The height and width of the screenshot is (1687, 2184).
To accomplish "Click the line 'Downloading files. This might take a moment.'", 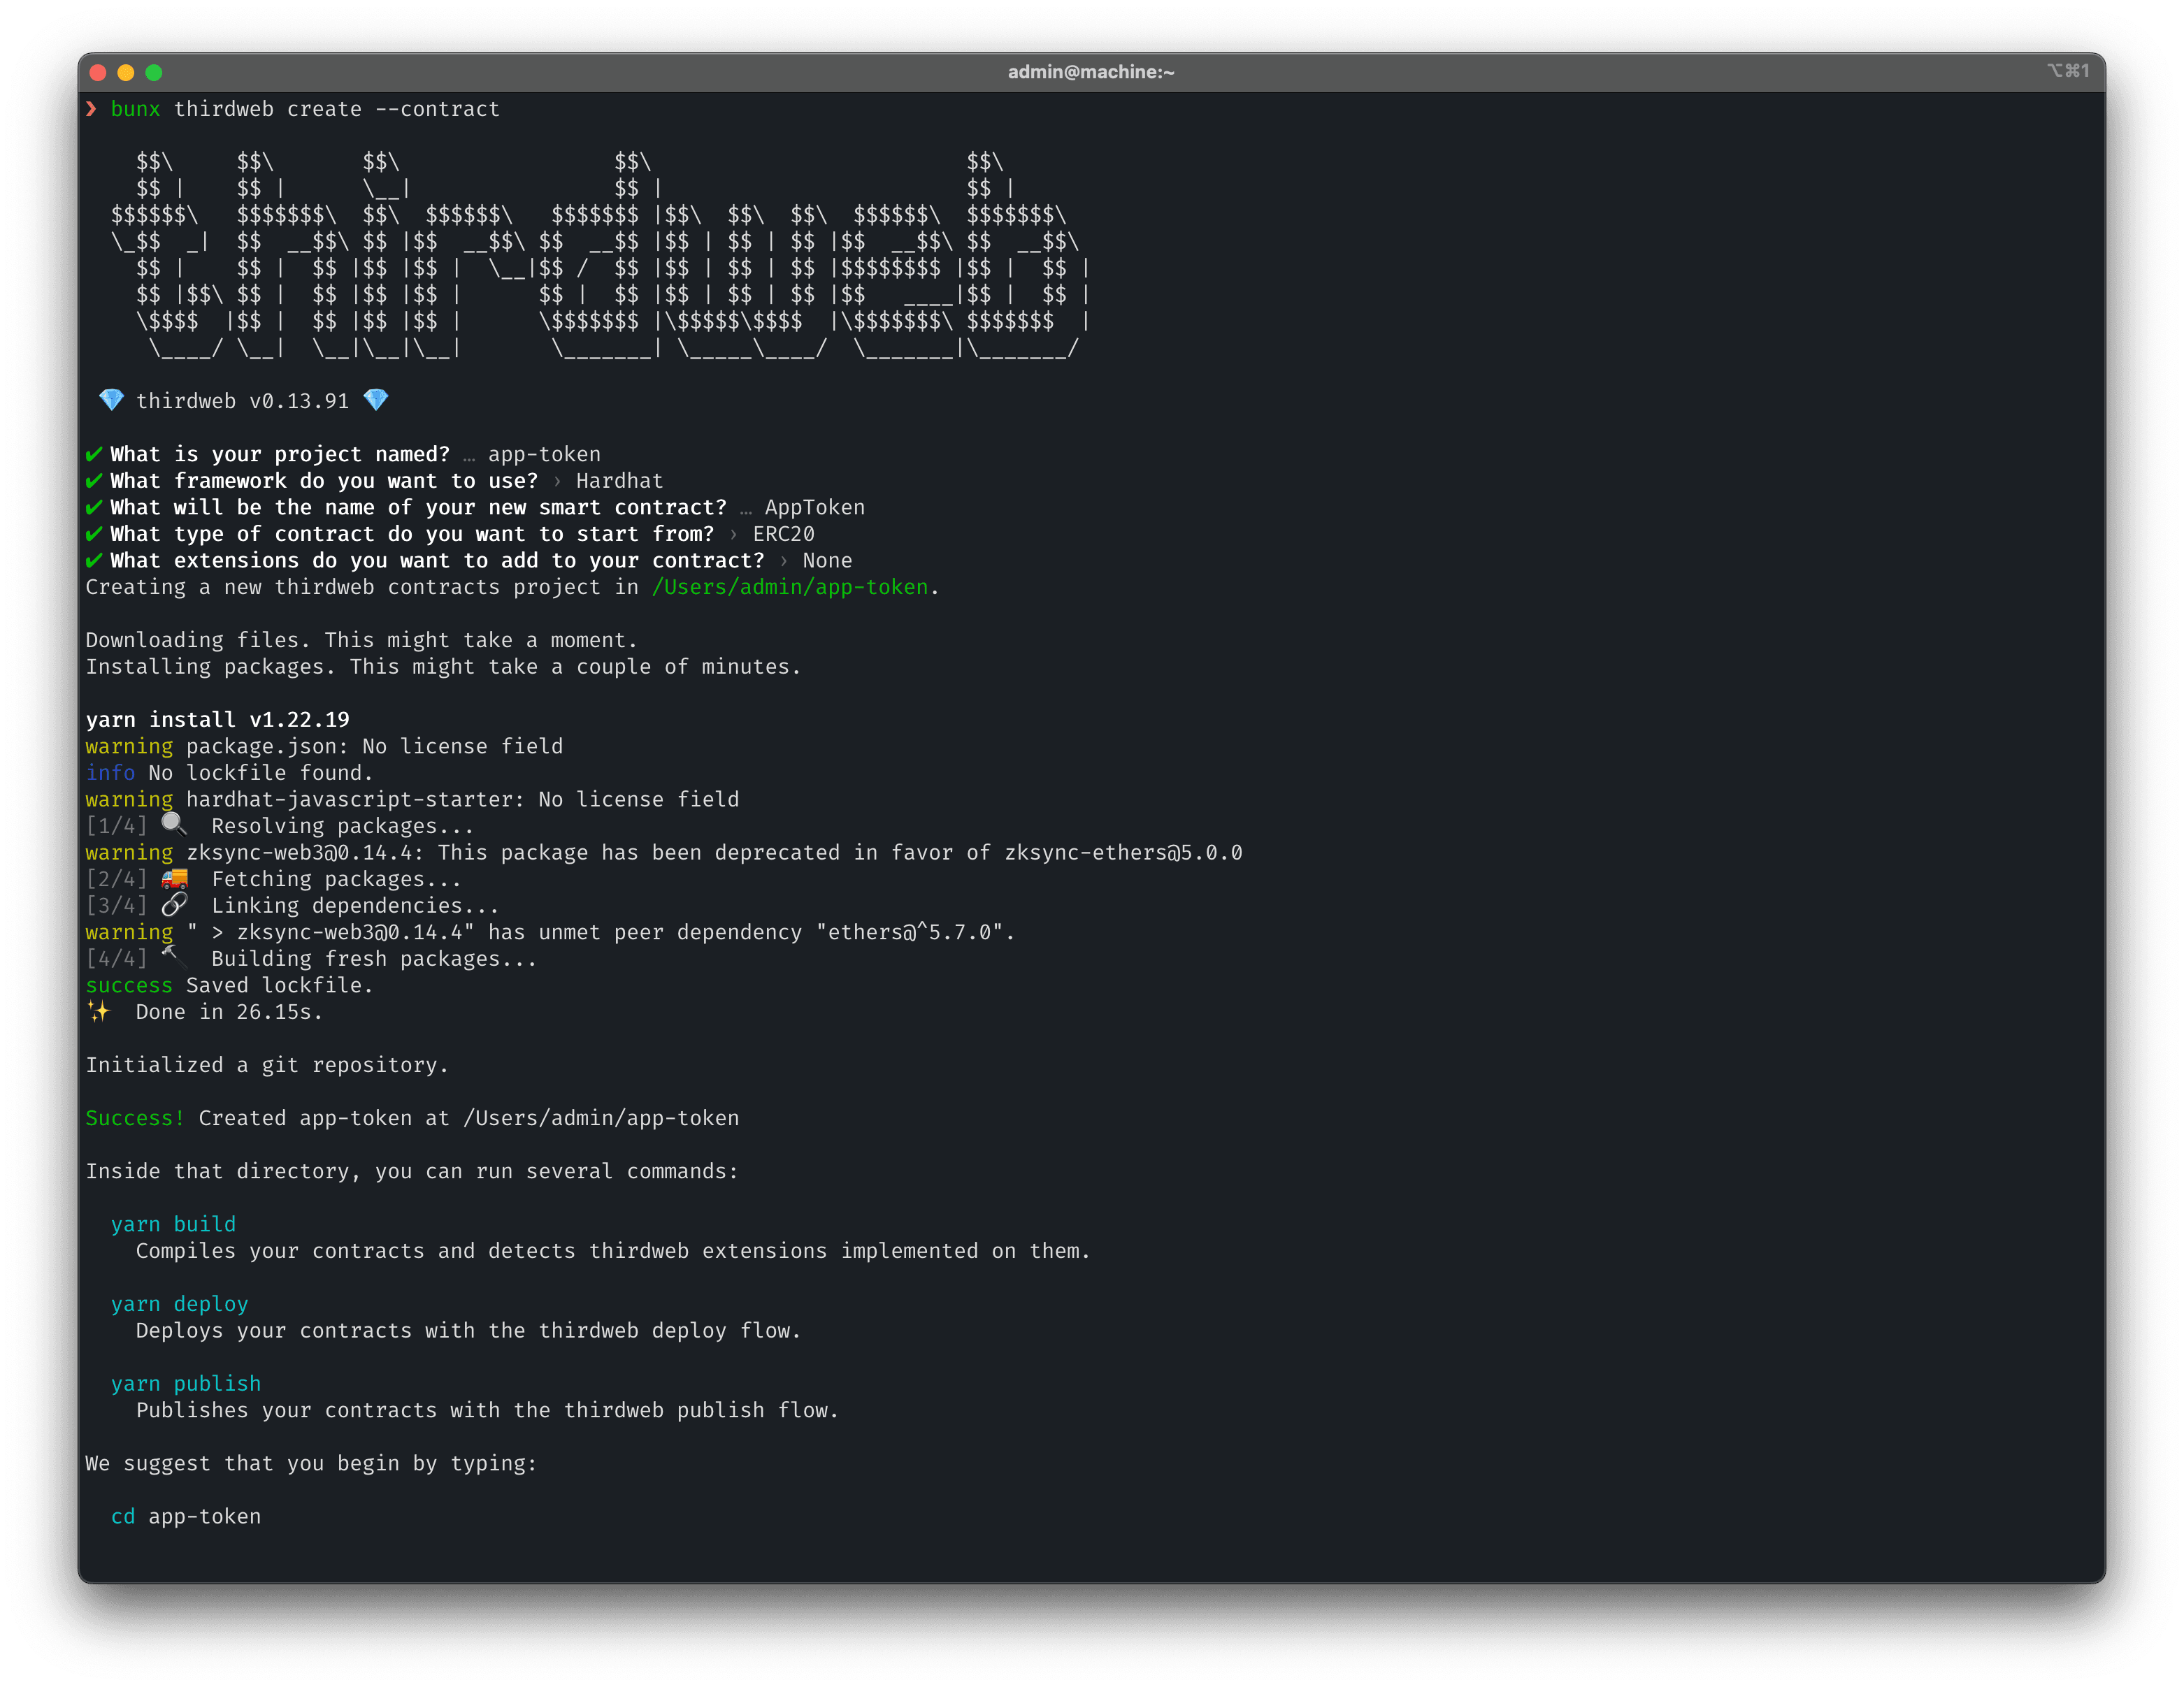I will coord(361,639).
